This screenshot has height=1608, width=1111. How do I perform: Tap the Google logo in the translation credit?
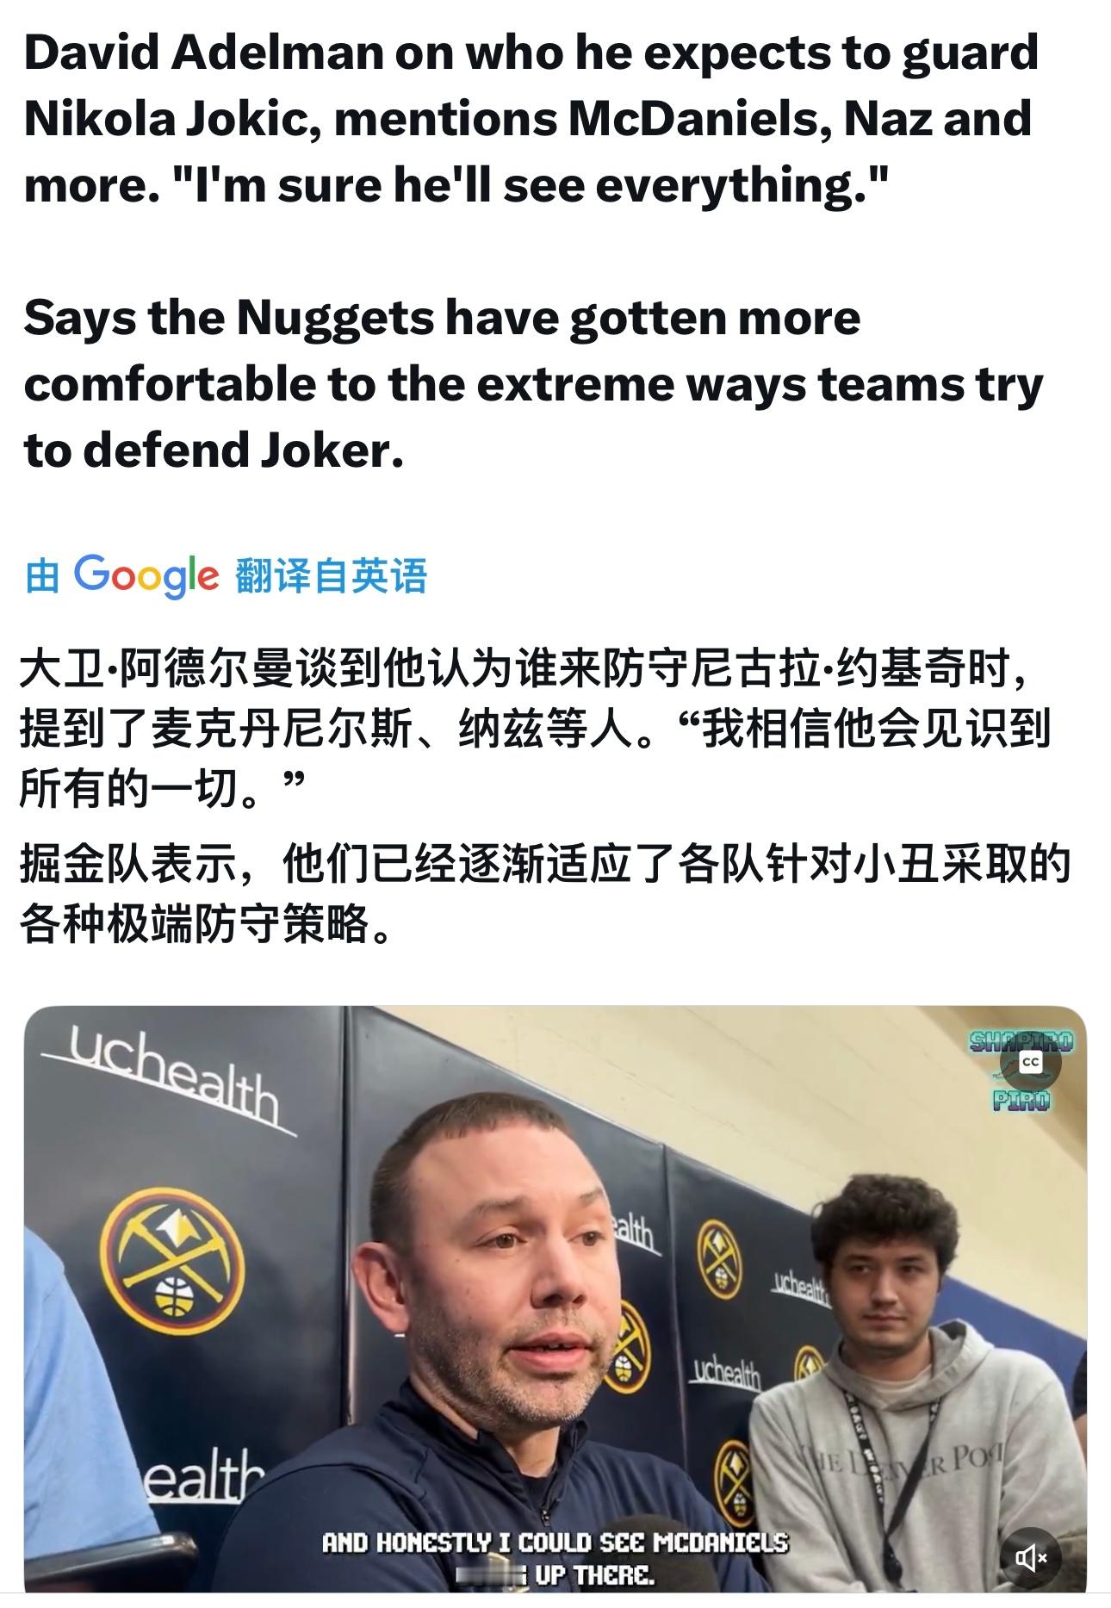(146, 575)
